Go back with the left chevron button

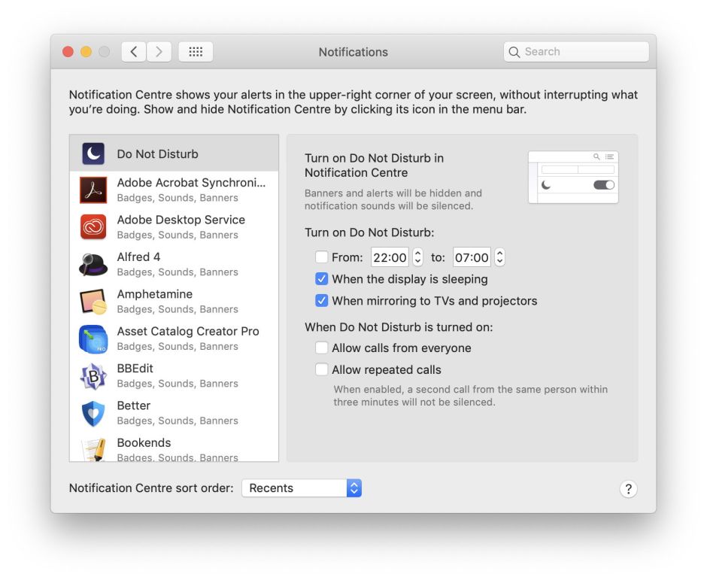click(x=134, y=52)
